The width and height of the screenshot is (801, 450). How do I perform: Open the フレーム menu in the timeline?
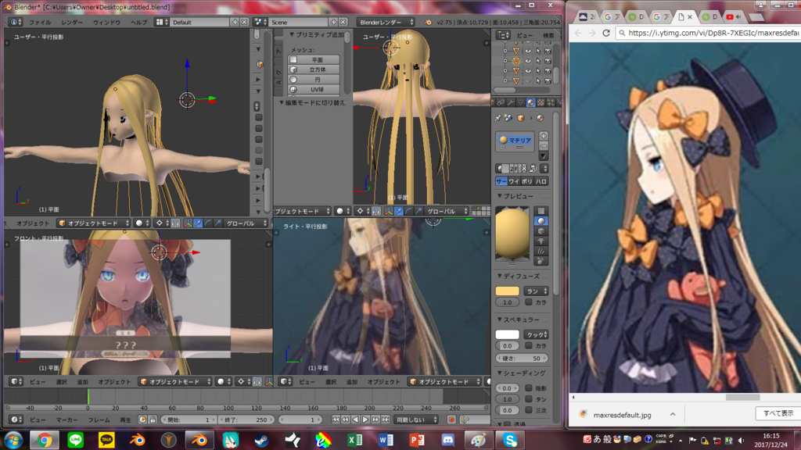pyautogui.click(x=99, y=420)
